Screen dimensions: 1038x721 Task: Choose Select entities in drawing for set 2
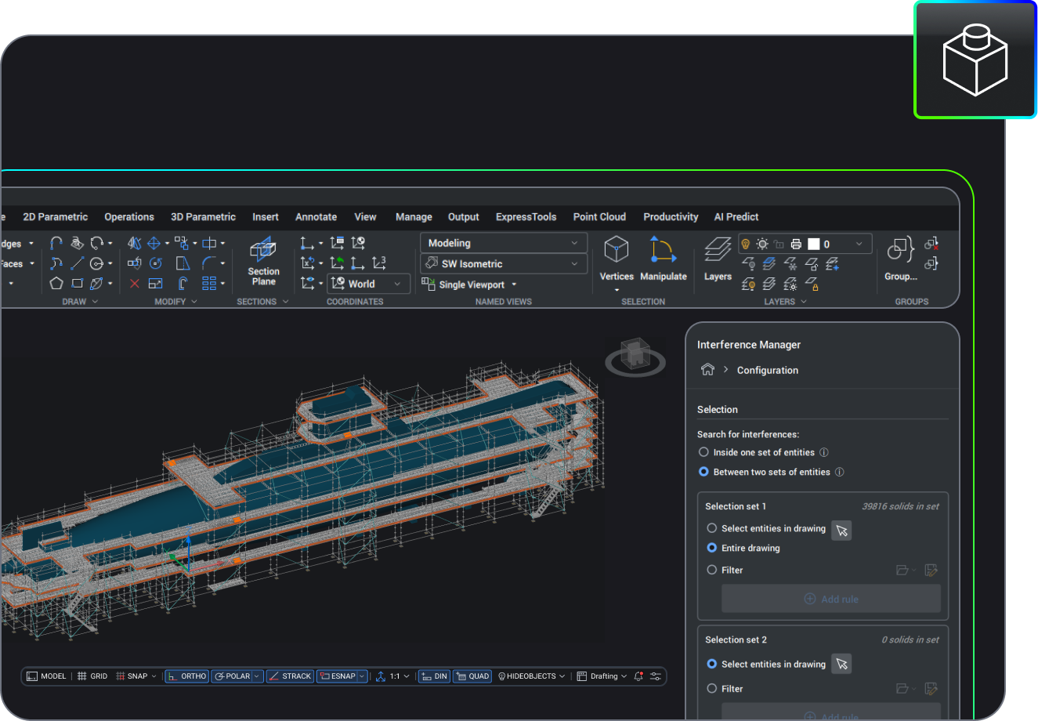[712, 664]
